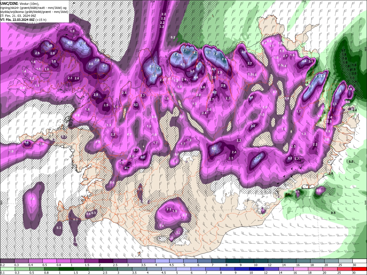The width and height of the screenshot is (367, 275).
Task: Click the lavender swatch labeled 4 in the snow scale
Action: [162, 261]
